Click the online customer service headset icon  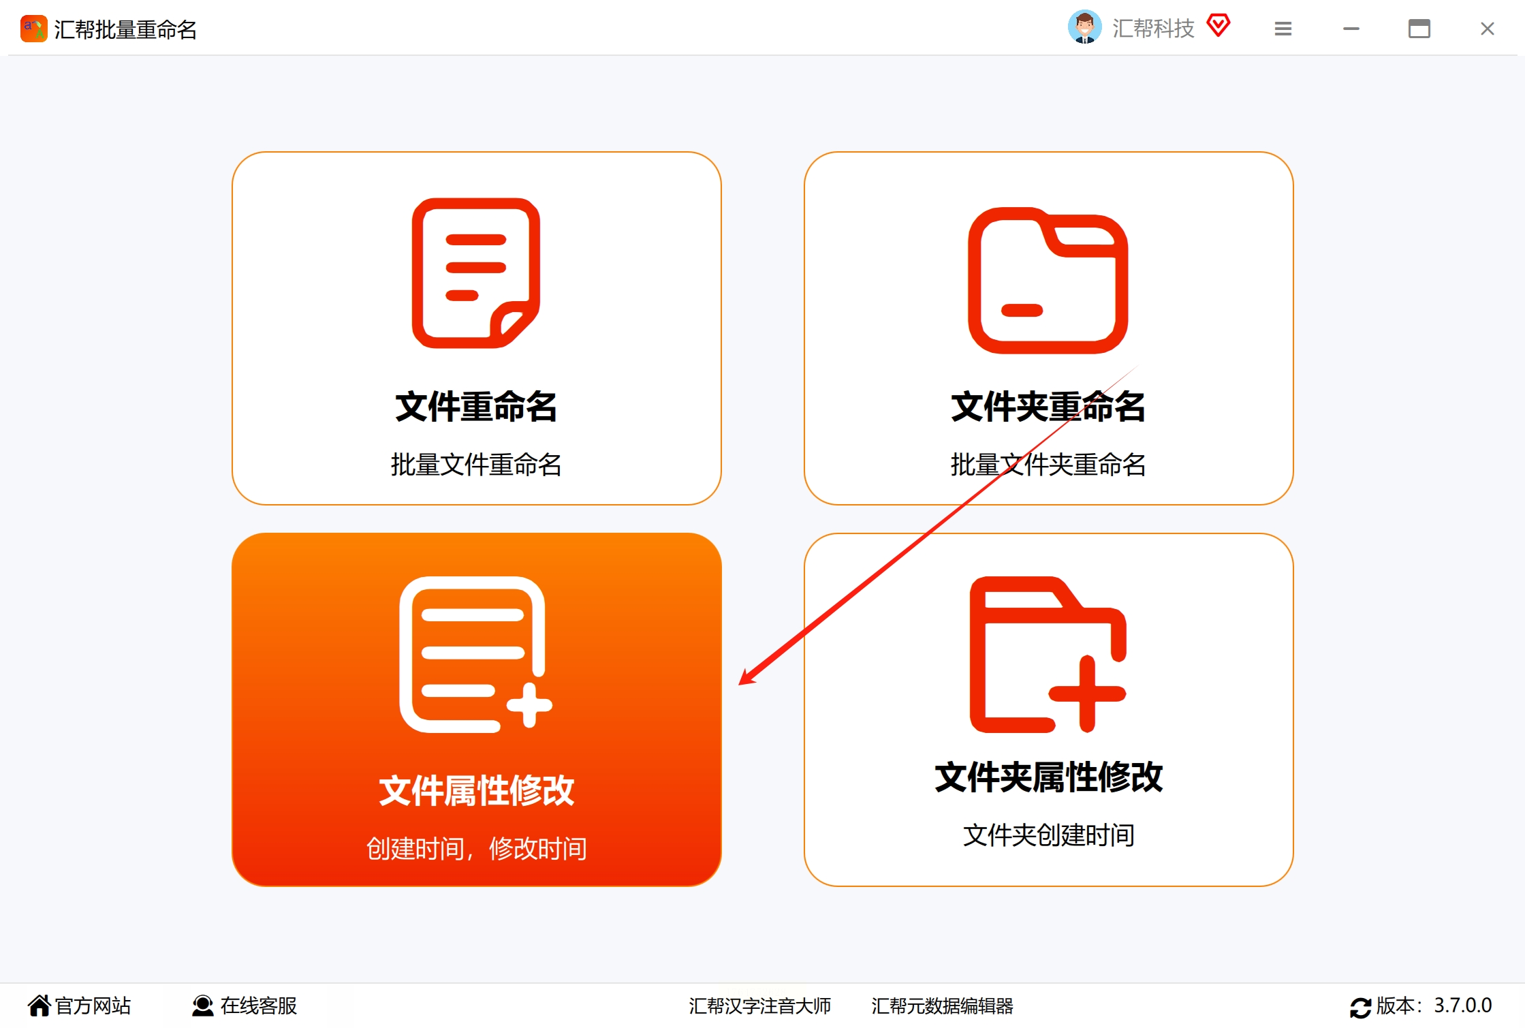click(202, 1006)
